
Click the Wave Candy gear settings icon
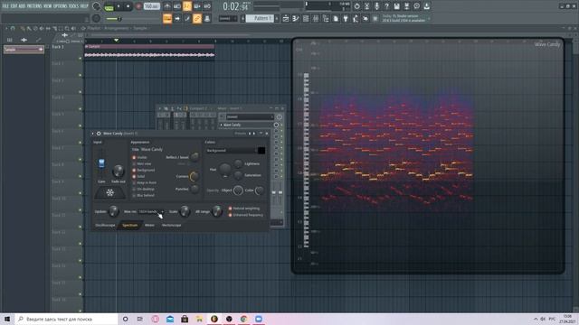coord(99,134)
